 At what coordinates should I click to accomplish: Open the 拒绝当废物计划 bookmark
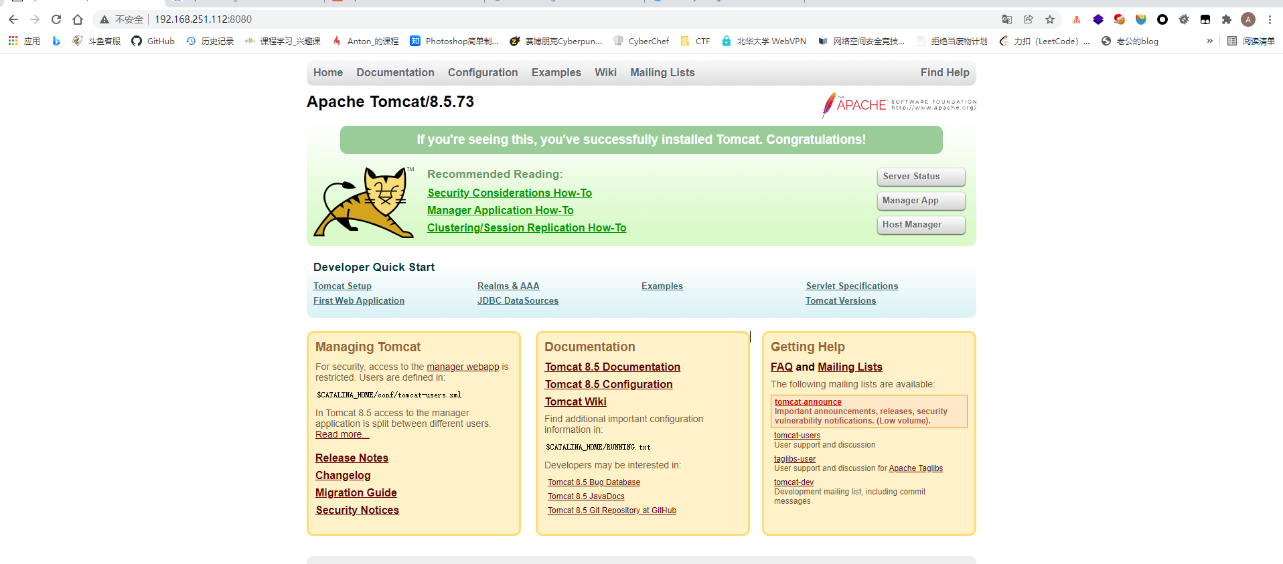pyautogui.click(x=952, y=41)
